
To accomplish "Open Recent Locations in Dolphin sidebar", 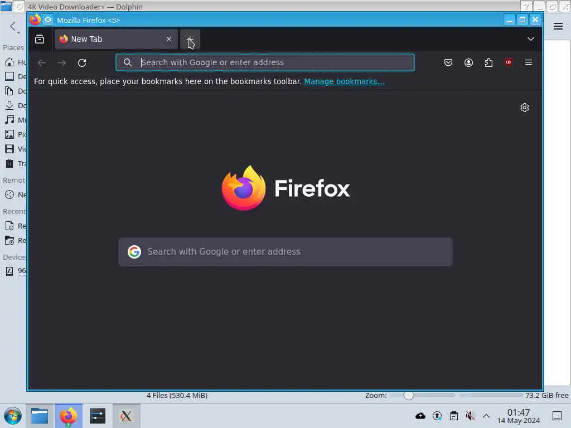I will tap(14, 241).
